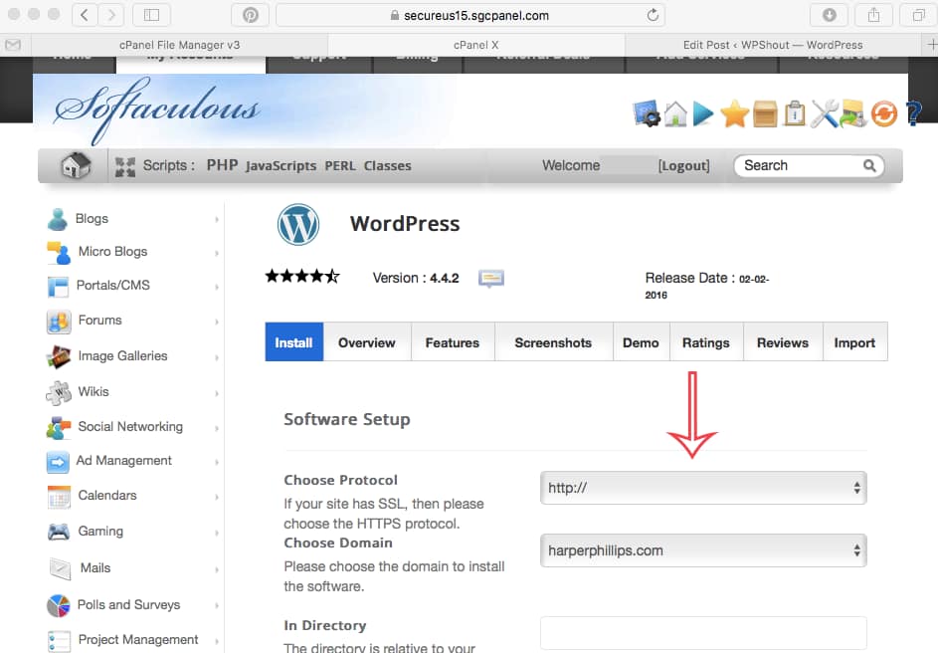
Task: Select PHP from the Scripts menu bar
Action: 225,164
